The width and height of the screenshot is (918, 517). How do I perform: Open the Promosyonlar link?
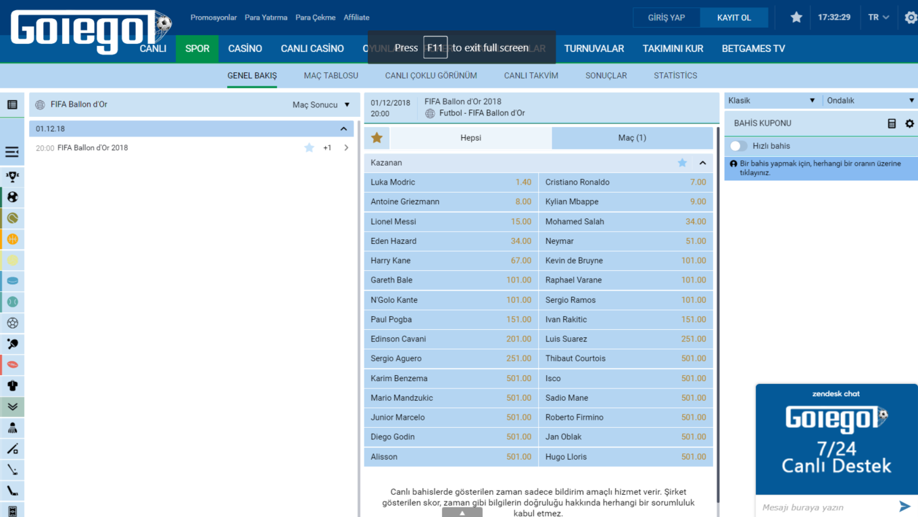coord(214,18)
